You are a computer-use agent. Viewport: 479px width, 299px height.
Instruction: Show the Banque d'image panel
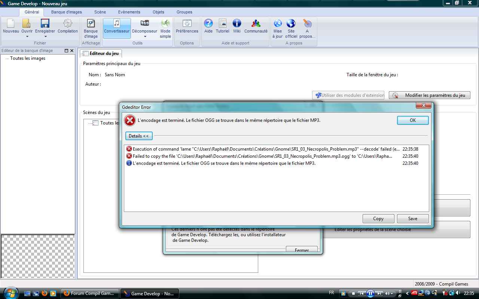point(91,29)
